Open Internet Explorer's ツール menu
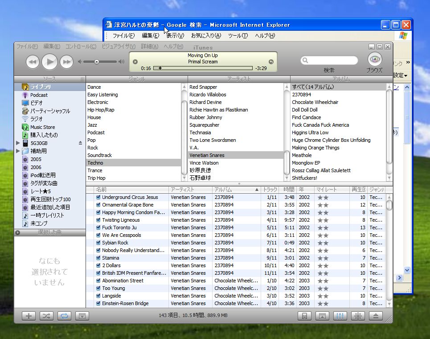The image size is (430, 339). (x=238, y=35)
